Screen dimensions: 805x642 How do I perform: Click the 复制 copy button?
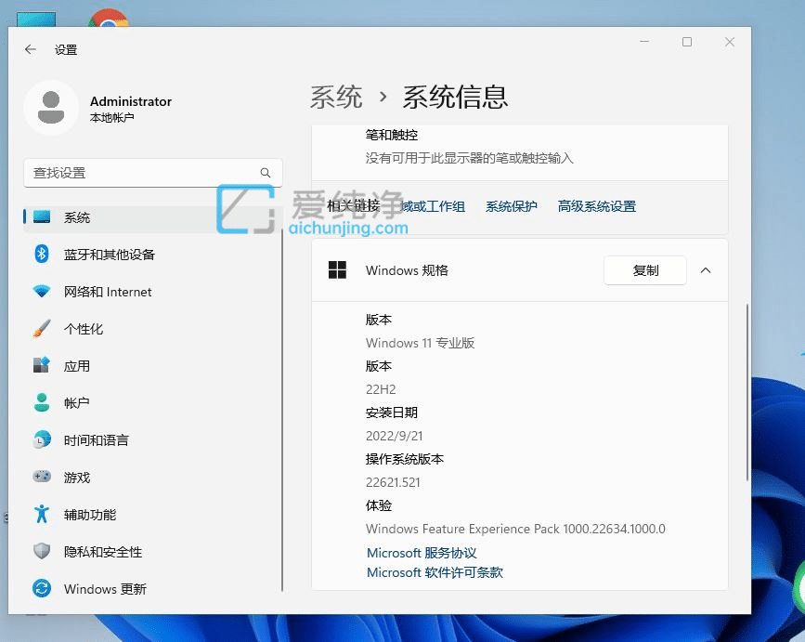click(x=644, y=270)
